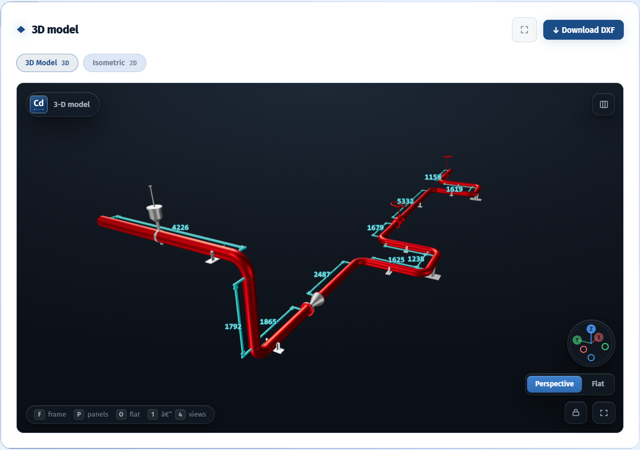This screenshot has width=640, height=450.
Task: Click the F frame shortcut hint
Action: [50, 415]
